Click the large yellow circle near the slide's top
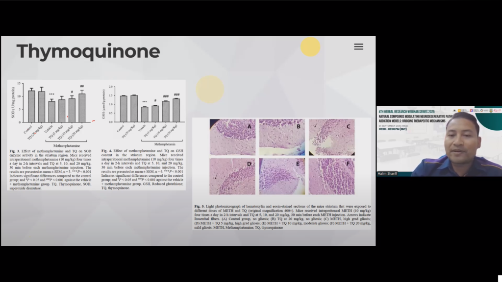Screen dimensions: 502x282 click(310, 47)
